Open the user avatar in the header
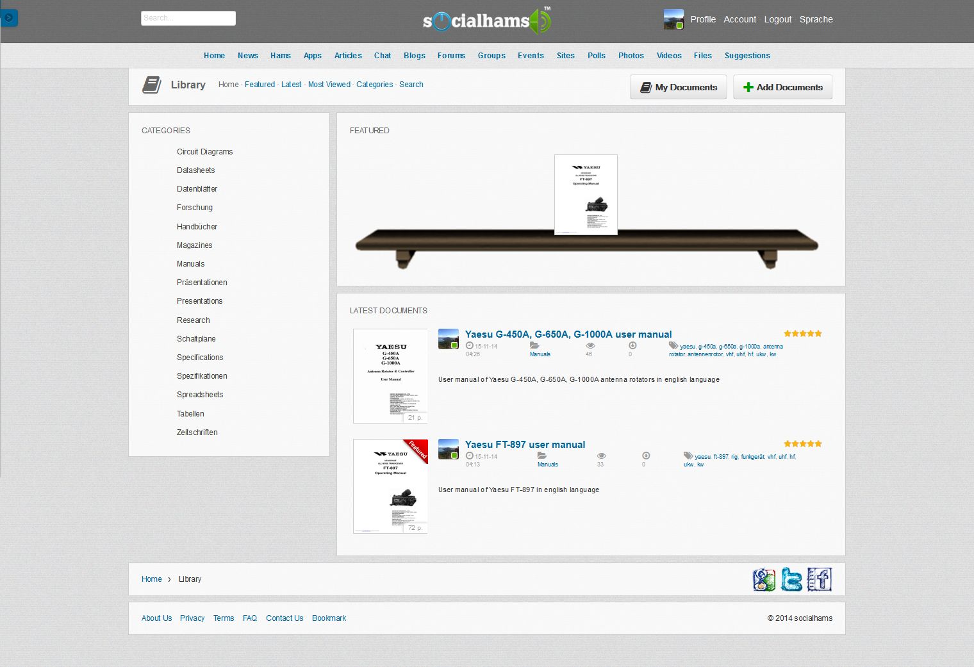 [673, 19]
